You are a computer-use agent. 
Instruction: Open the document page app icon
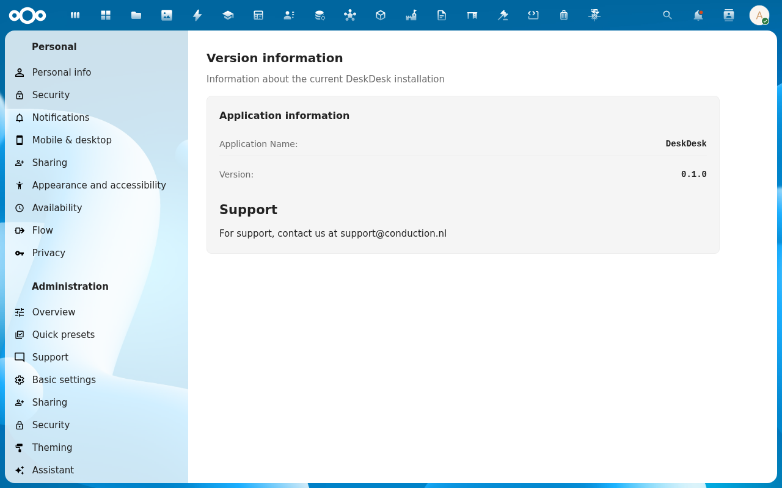coord(442,15)
